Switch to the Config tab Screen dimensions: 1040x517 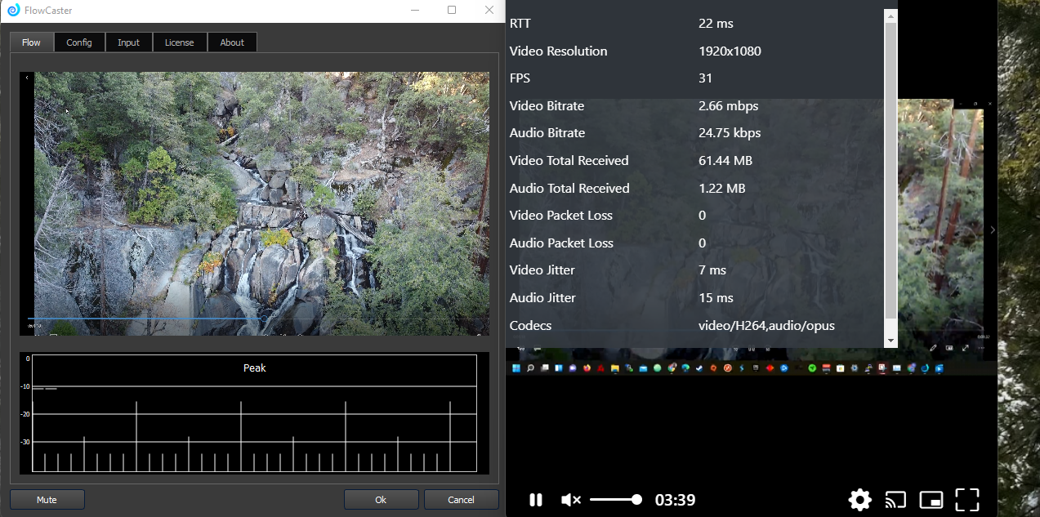(x=79, y=42)
